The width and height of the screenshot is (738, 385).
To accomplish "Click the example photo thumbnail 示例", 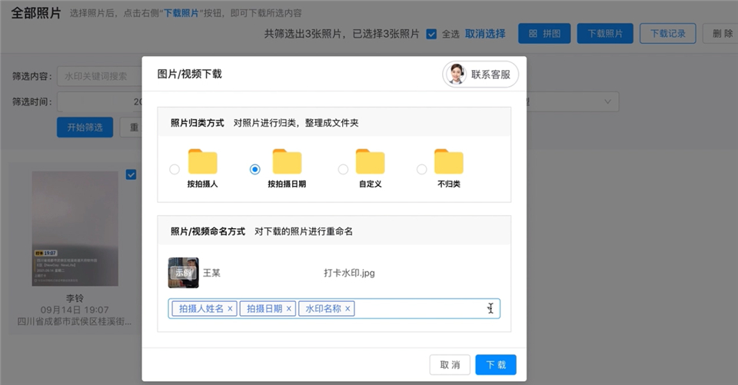I will (184, 273).
